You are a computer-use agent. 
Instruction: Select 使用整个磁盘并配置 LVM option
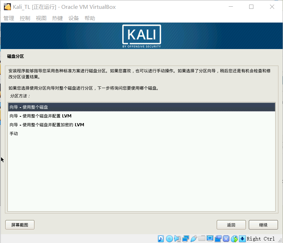click(x=142, y=116)
